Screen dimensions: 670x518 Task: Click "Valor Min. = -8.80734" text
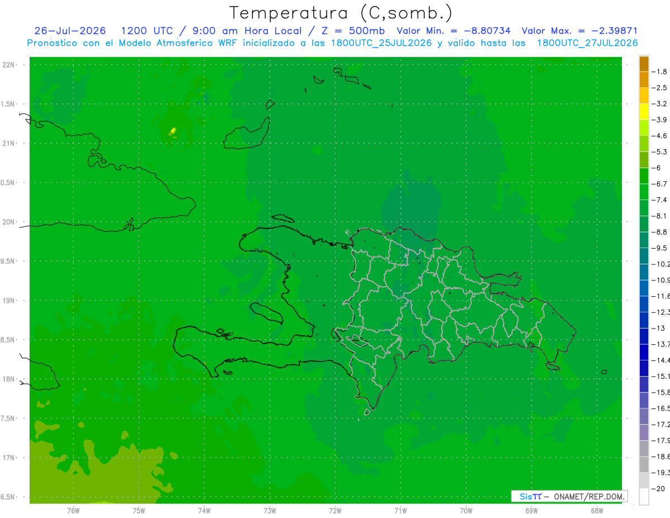coord(453,31)
